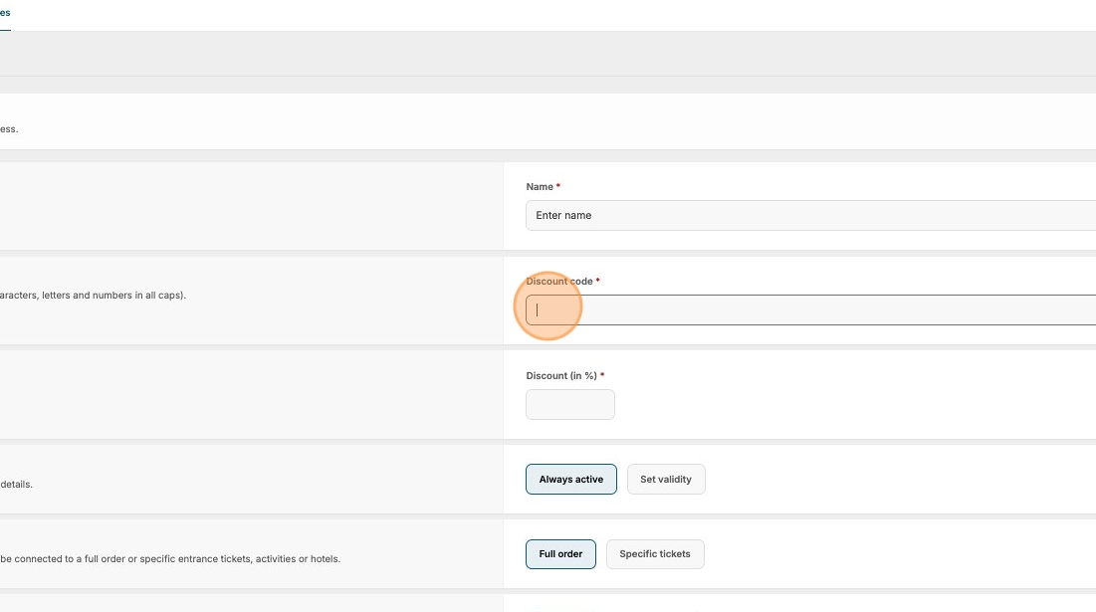Click the required asterisk after Discount code
1096x612 pixels.
(598, 282)
